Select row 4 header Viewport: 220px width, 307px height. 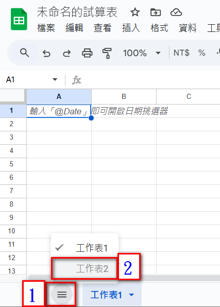point(13,151)
